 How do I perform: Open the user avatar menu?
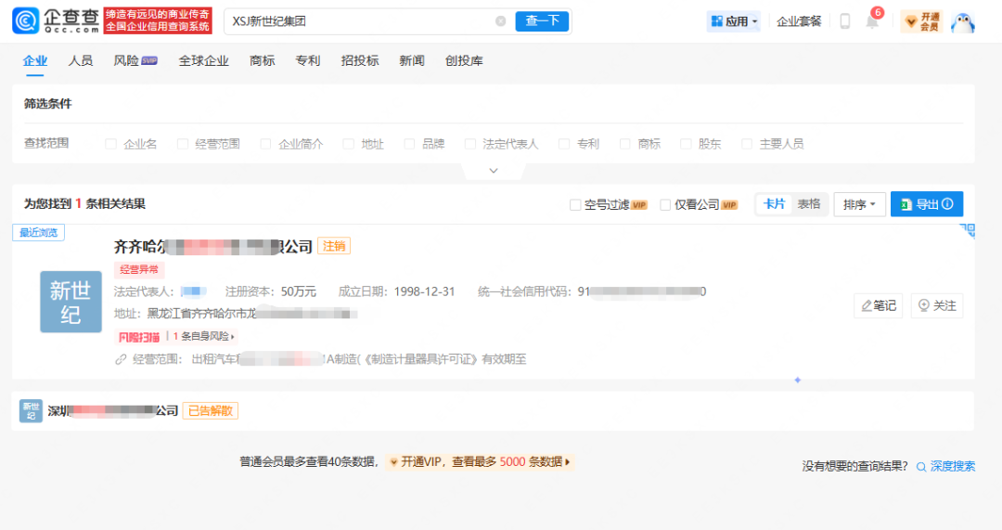coord(962,21)
